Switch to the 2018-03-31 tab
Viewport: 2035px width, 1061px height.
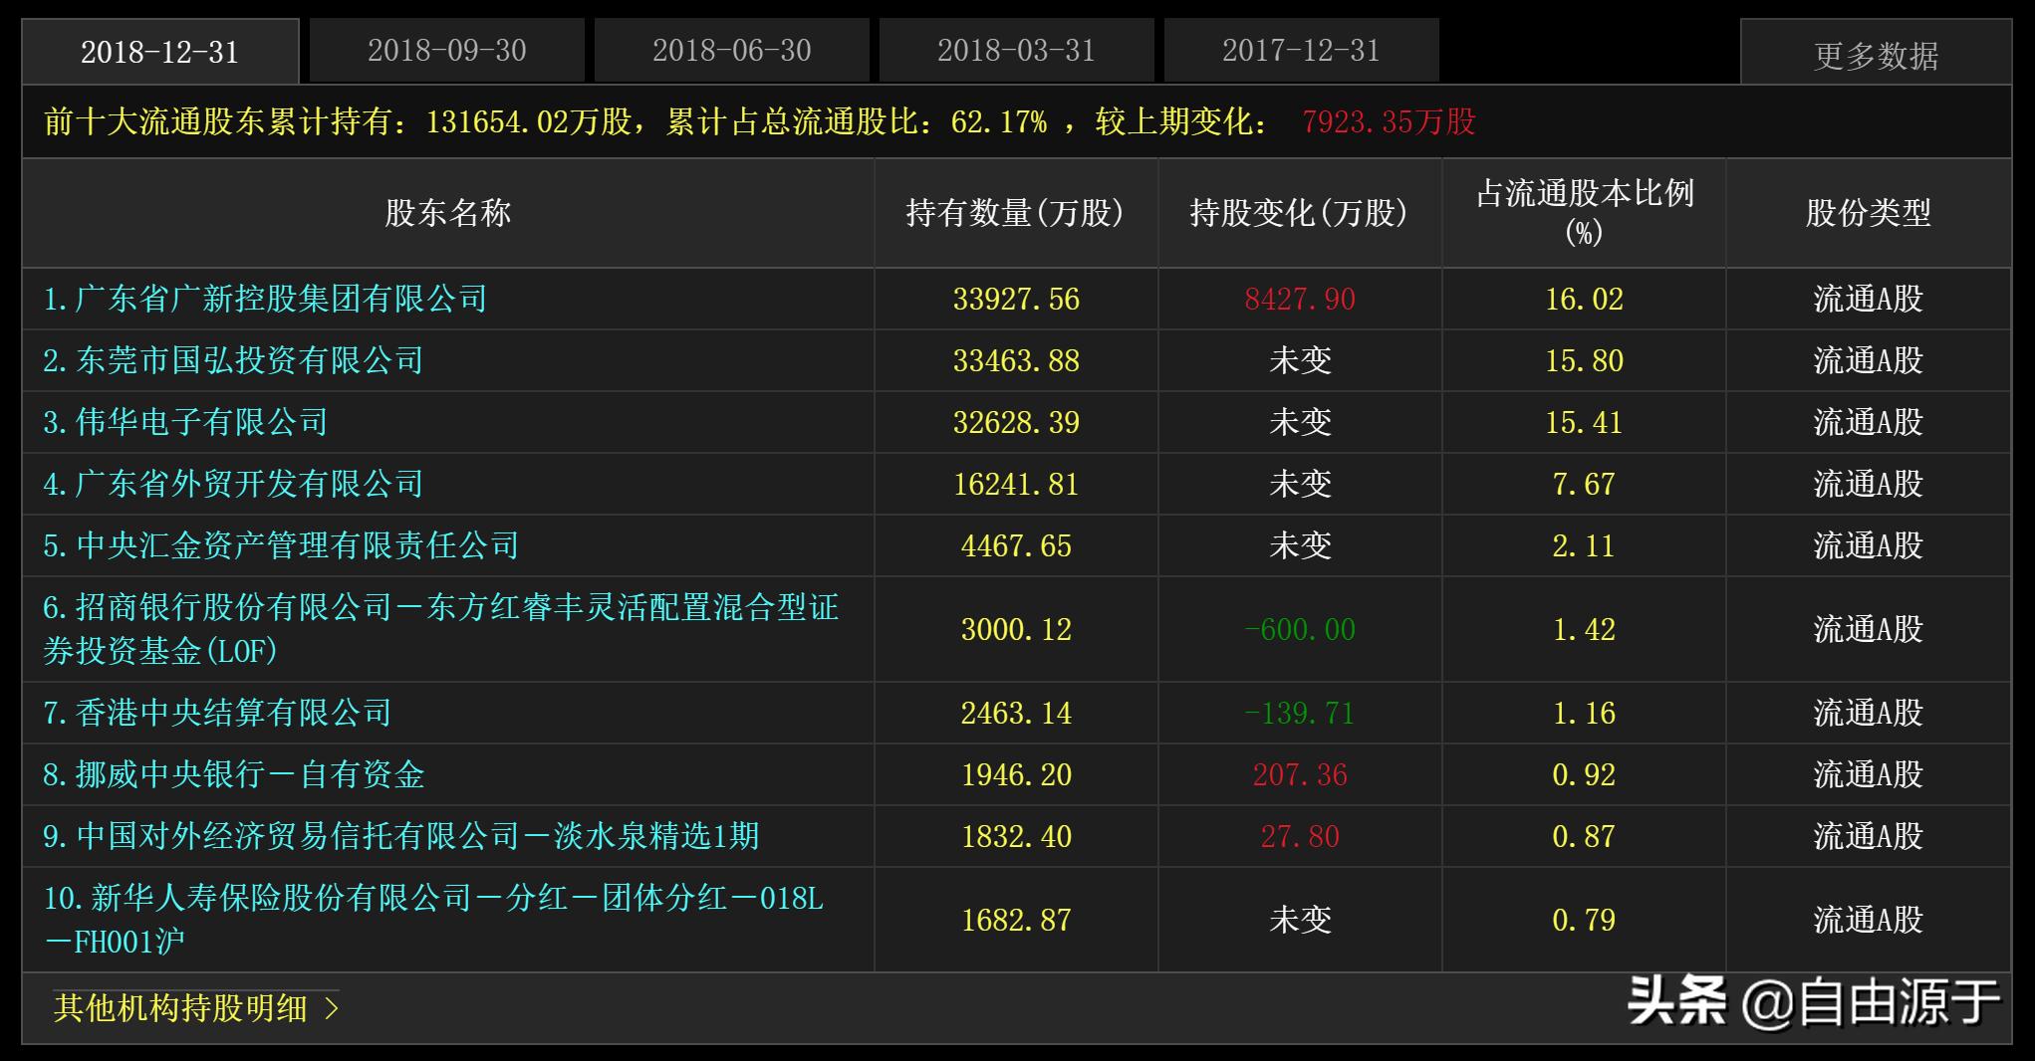tap(1013, 50)
